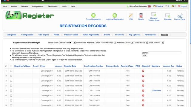
Task: Sort by Register Date column
Action: [x=70, y=66]
